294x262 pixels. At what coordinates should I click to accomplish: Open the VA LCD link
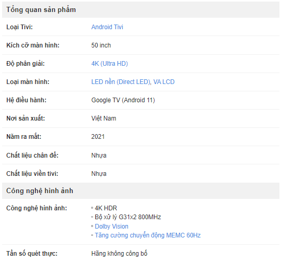tap(164, 82)
